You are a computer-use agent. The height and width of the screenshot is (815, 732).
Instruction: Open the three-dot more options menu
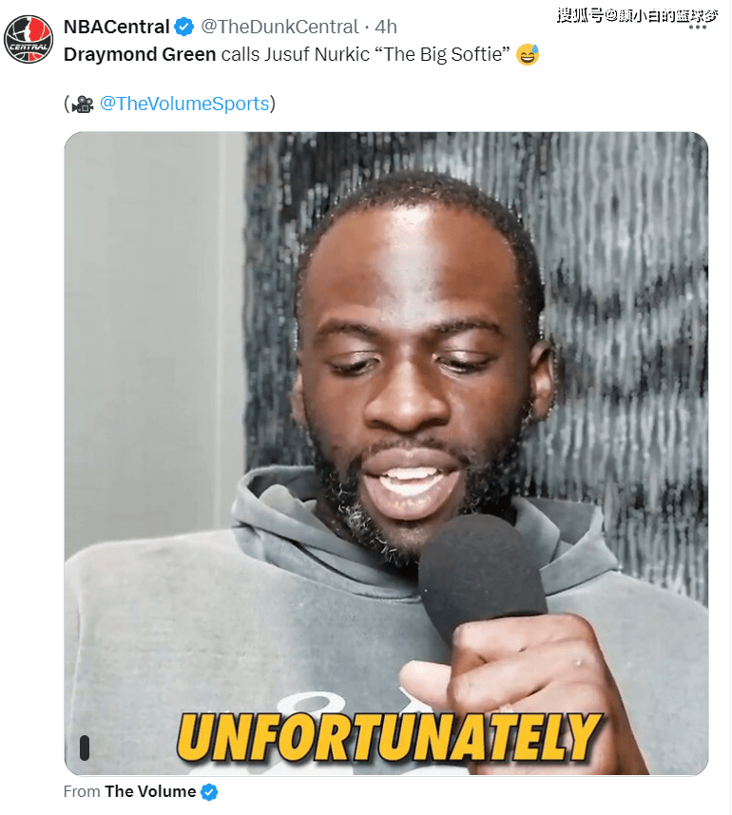point(697,27)
